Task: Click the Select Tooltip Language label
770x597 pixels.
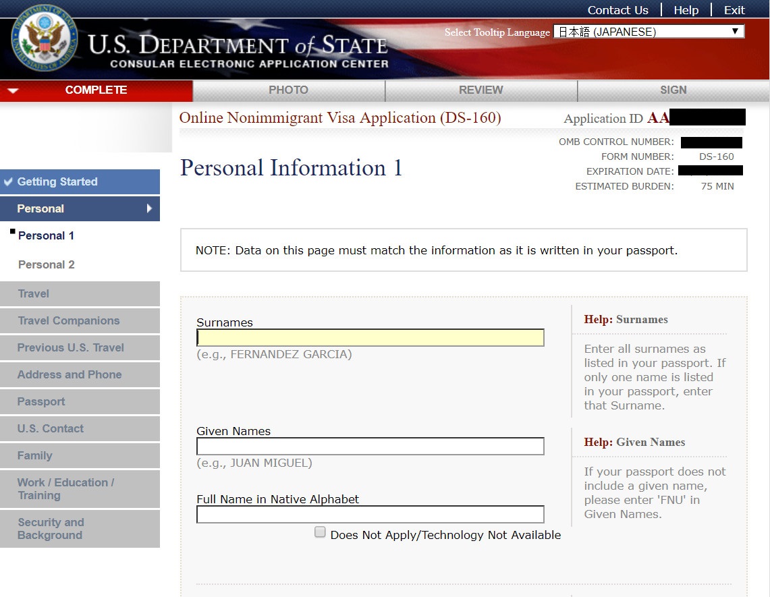Action: 497,32
